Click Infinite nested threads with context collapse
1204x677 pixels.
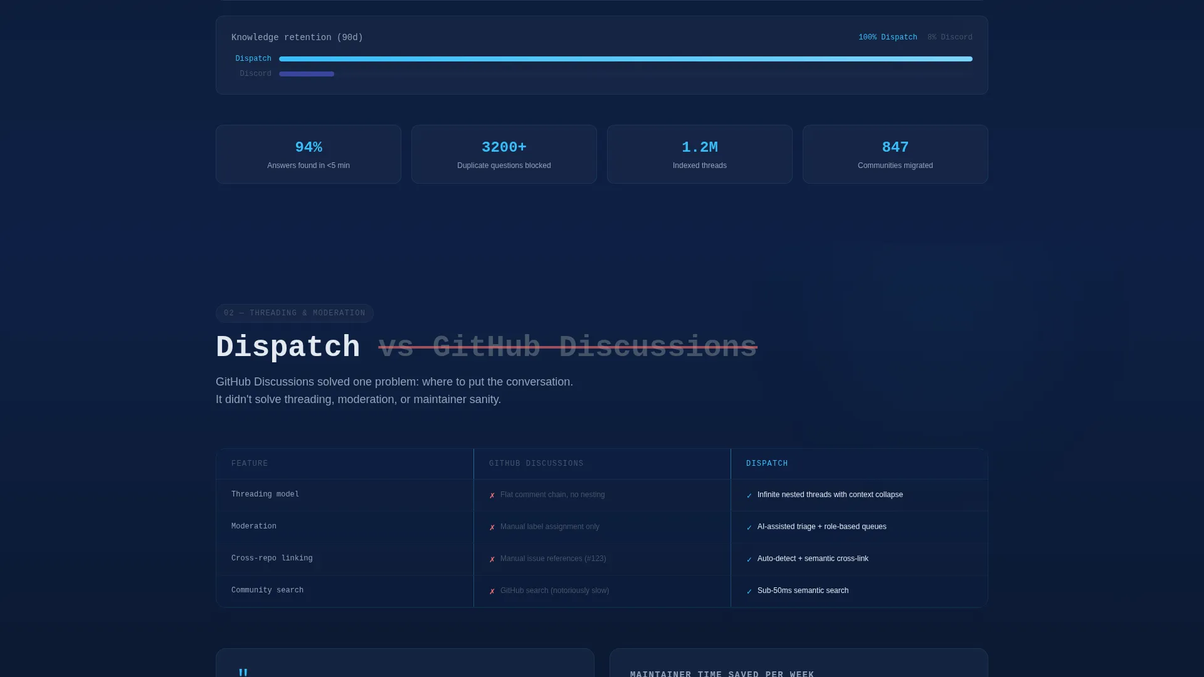830,495
